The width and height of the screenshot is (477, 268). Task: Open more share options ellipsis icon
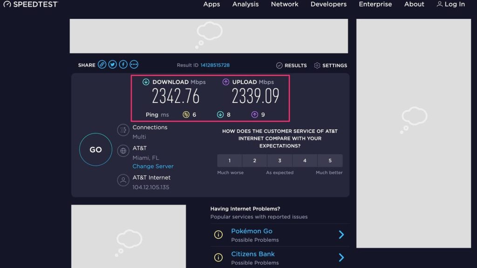(134, 65)
